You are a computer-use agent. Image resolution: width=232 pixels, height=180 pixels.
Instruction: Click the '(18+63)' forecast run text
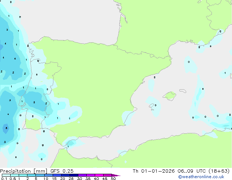click(219, 171)
